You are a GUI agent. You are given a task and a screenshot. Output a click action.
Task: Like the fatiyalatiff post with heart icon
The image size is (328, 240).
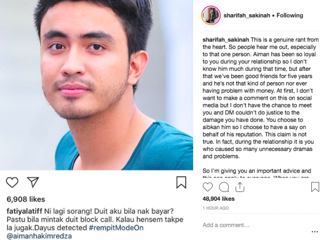click(12, 182)
